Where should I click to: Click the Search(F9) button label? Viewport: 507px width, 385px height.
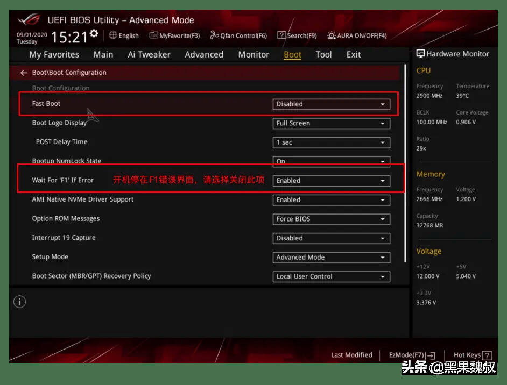302,35
